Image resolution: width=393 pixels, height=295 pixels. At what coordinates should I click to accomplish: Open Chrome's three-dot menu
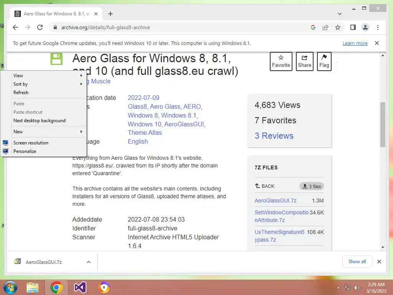(378, 27)
